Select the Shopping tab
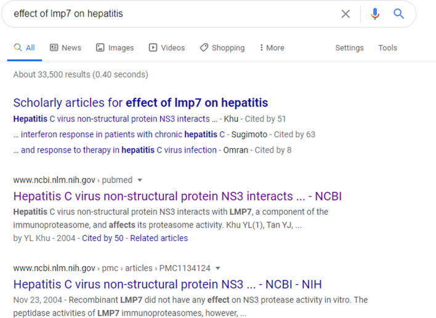Image resolution: width=436 pixels, height=318 pixels. [x=222, y=48]
